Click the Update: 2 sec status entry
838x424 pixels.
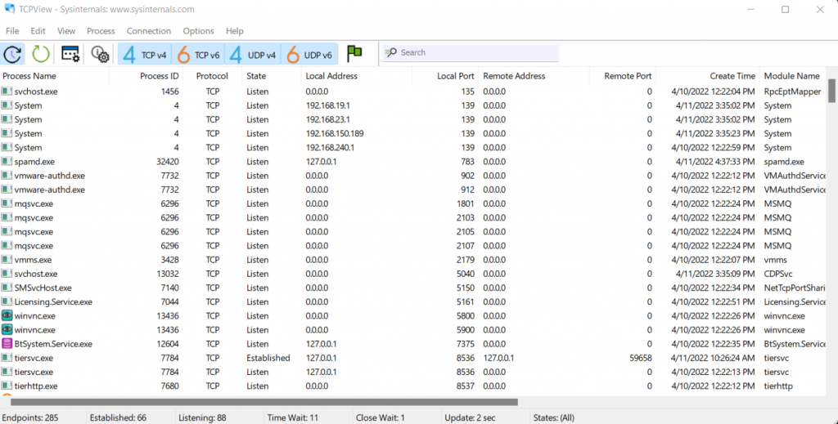[471, 417]
